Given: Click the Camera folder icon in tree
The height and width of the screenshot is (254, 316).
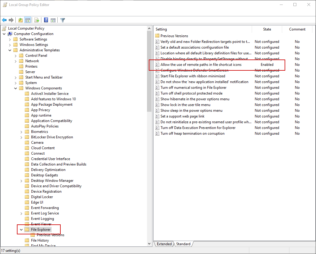Looking at the screenshot, I should (x=27, y=143).
